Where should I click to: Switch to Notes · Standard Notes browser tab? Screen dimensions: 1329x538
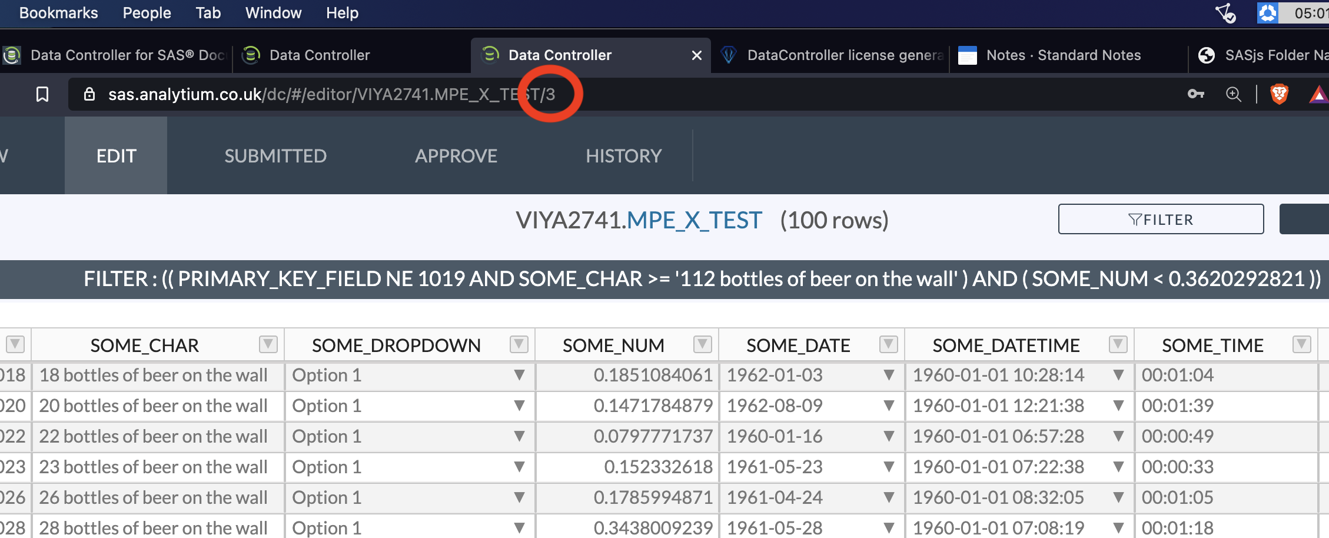click(1063, 55)
